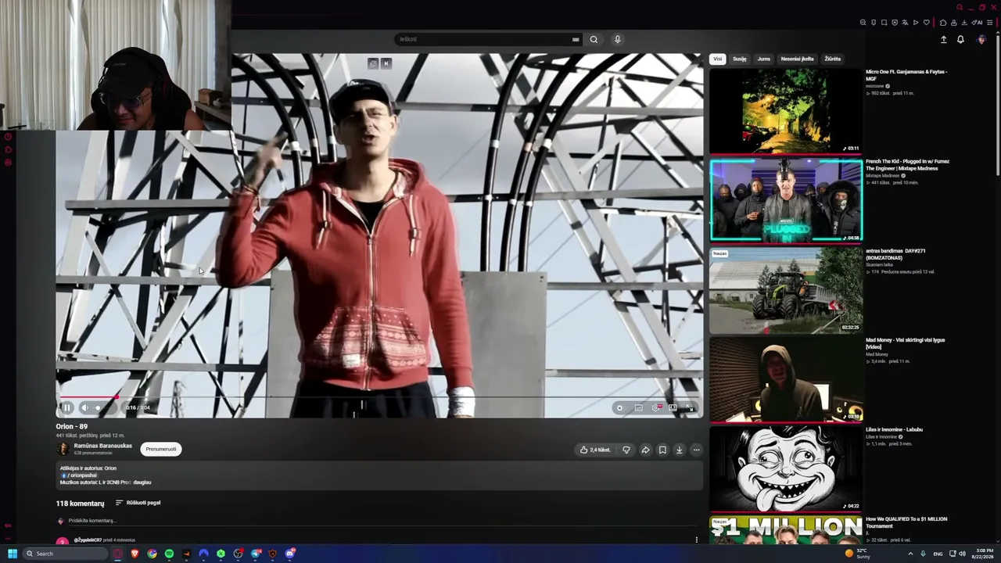Open the browser extensions icon
The image size is (1001, 563).
(x=943, y=23)
